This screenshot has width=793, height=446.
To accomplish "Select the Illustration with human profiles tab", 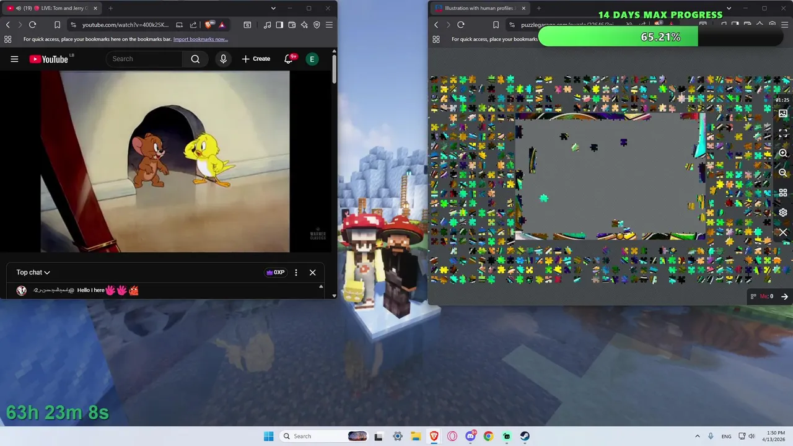I will (x=480, y=8).
